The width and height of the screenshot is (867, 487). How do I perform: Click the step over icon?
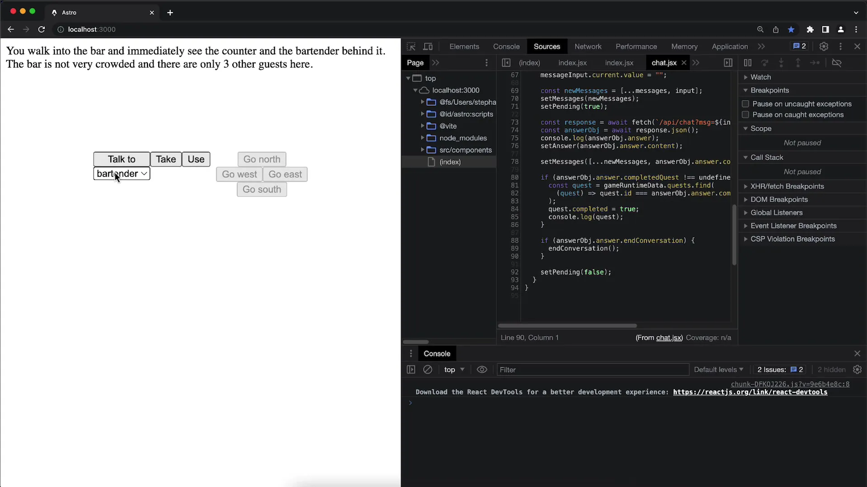tap(765, 63)
